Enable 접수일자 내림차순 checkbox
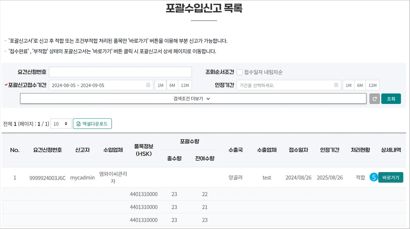Image resolution: width=410 pixels, height=229 pixels. [x=240, y=72]
